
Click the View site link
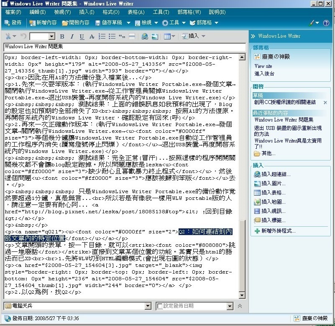point(263,66)
